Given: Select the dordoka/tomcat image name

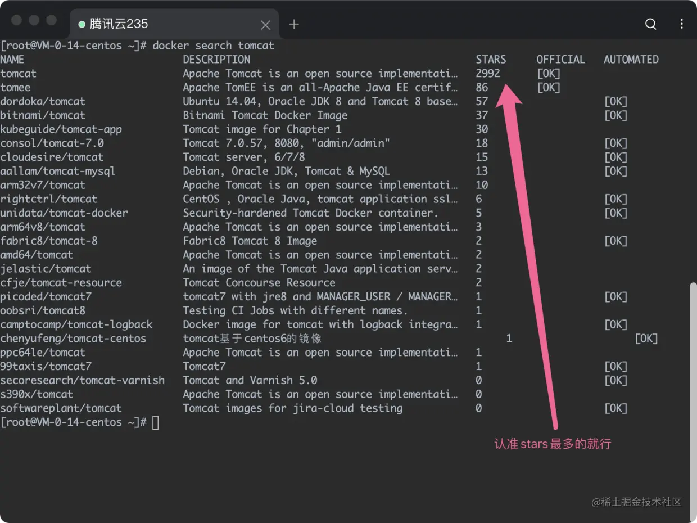Looking at the screenshot, I should point(43,102).
